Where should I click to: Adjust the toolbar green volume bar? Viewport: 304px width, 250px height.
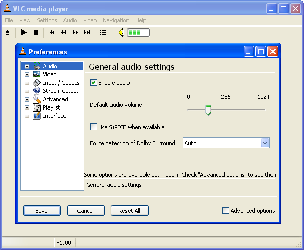(138, 33)
